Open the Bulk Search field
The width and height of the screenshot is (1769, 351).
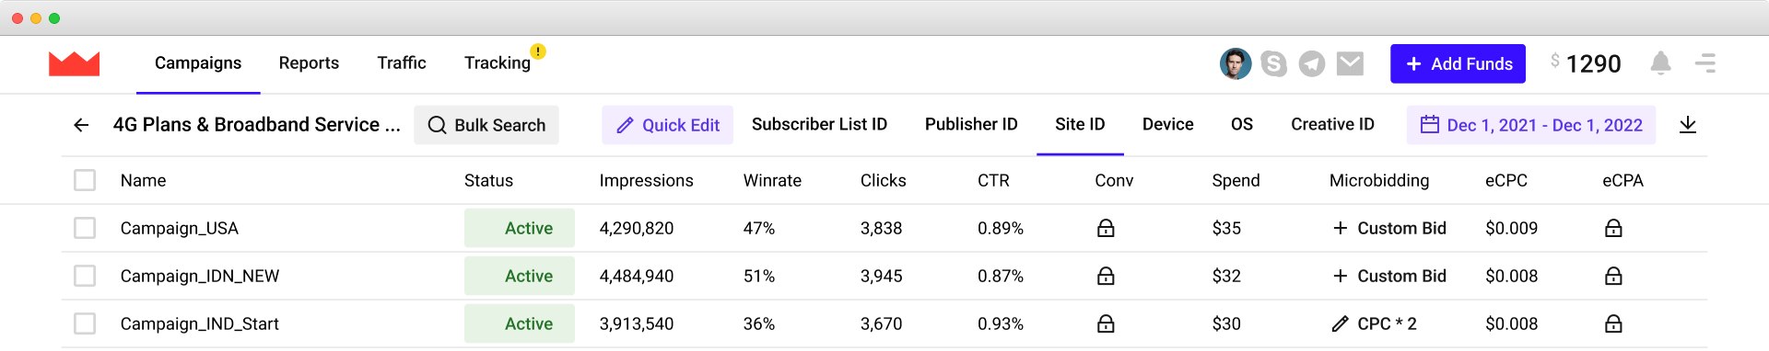tap(486, 125)
